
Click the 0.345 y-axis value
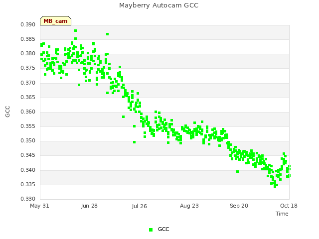coord(28,155)
